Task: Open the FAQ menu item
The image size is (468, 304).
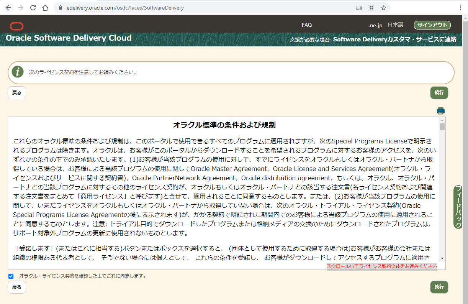Action: click(307, 25)
